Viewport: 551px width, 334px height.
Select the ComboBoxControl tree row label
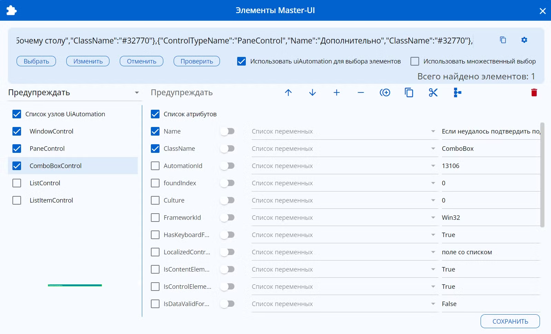tap(56, 166)
